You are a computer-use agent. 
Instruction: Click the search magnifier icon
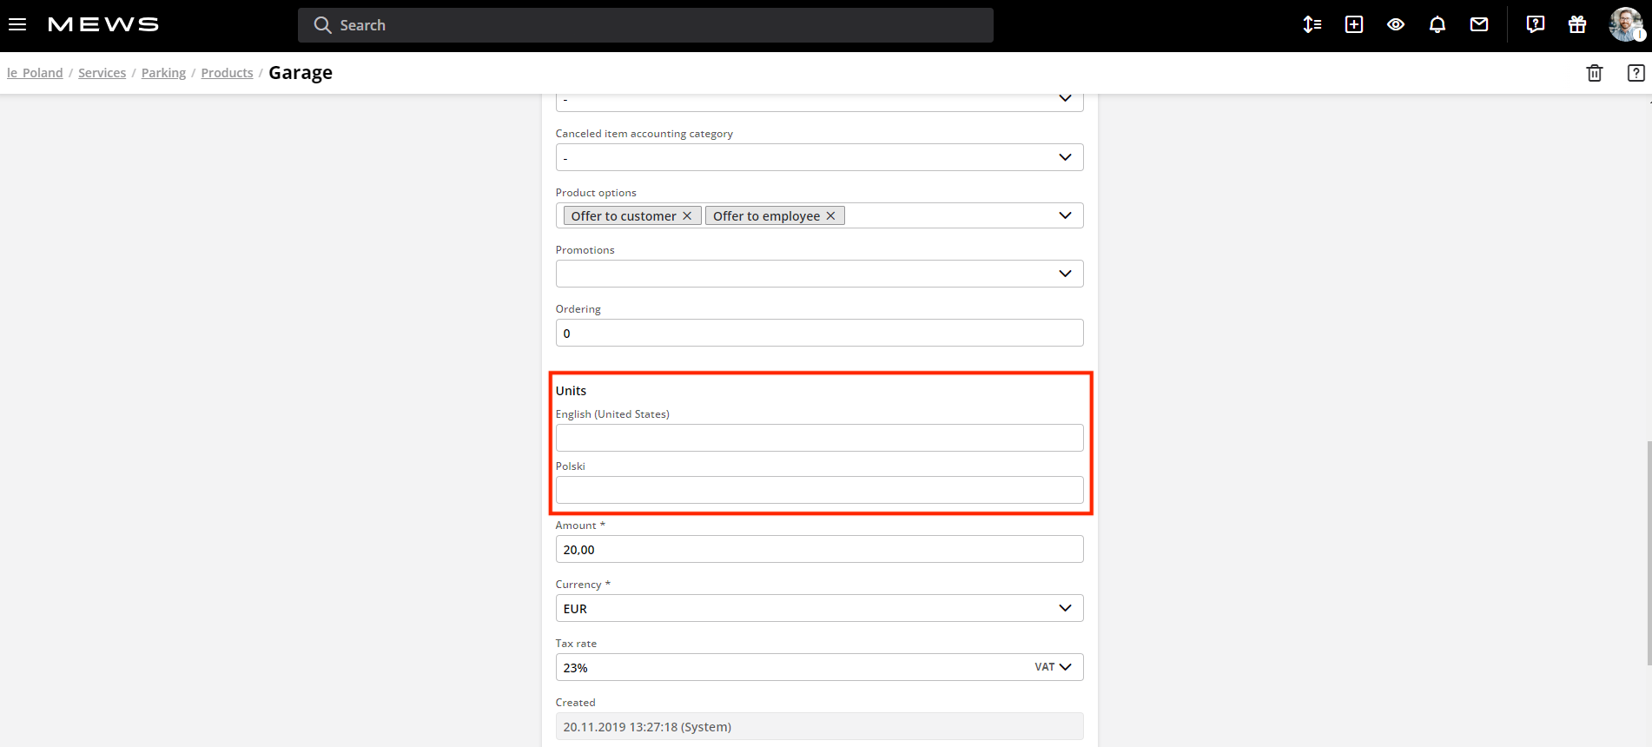[322, 25]
